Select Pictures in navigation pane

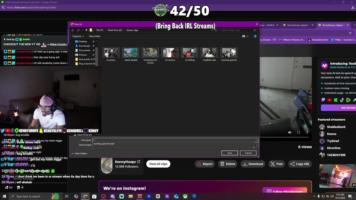tap(83, 55)
